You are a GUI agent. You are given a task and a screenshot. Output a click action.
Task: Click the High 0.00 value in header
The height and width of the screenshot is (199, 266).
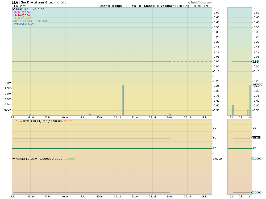(122, 6)
